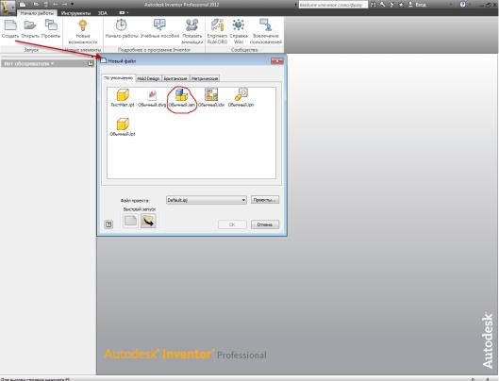This screenshot has width=499, height=381.
Task: Open the Inventor application menu button
Action: (x=8, y=8)
